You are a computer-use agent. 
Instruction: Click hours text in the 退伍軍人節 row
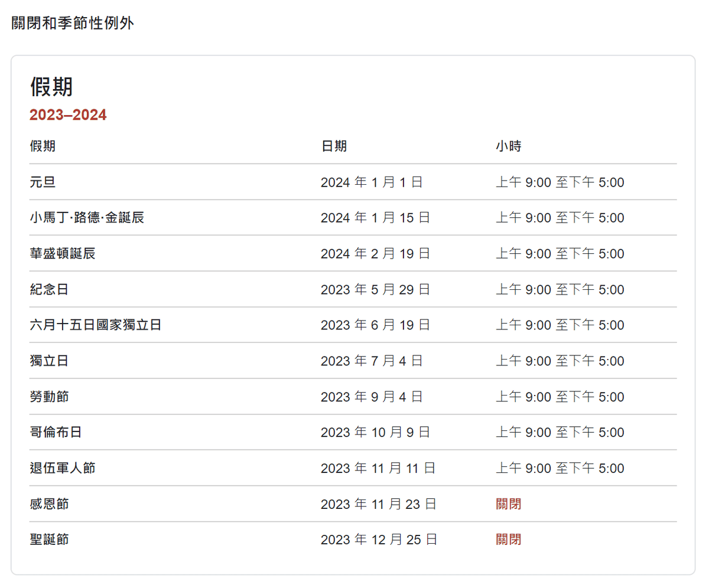560,469
